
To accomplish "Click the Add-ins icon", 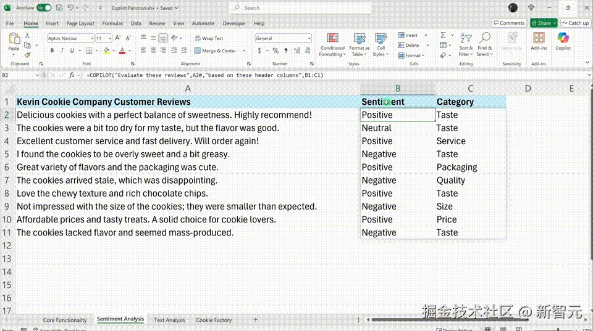I will pyautogui.click(x=539, y=41).
